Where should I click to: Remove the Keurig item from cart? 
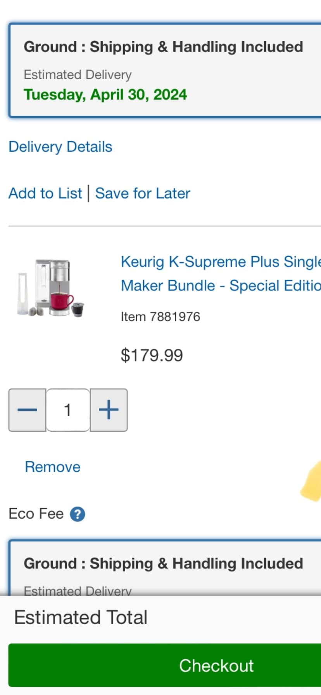coord(53,467)
